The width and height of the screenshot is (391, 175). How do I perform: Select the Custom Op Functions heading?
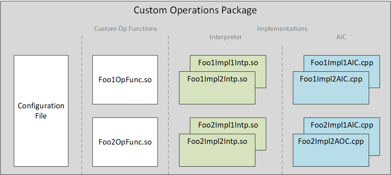point(126,29)
